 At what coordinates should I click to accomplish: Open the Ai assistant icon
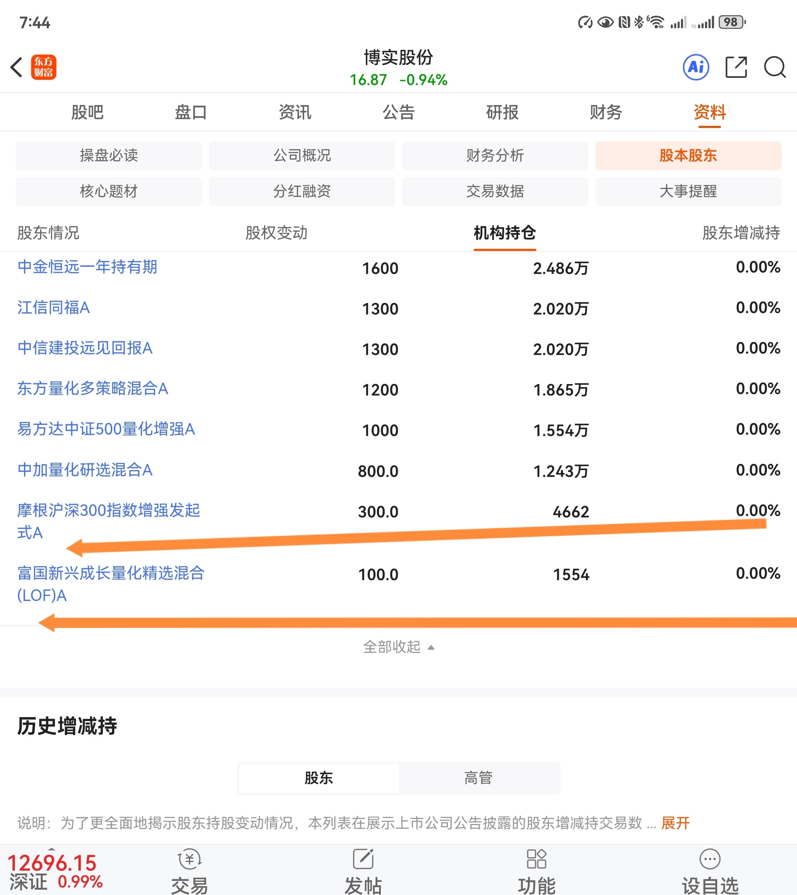[x=696, y=67]
